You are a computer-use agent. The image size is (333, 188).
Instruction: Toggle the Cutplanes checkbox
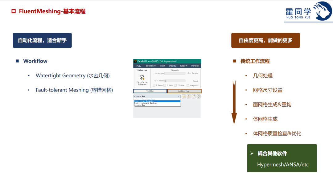click(188, 85)
